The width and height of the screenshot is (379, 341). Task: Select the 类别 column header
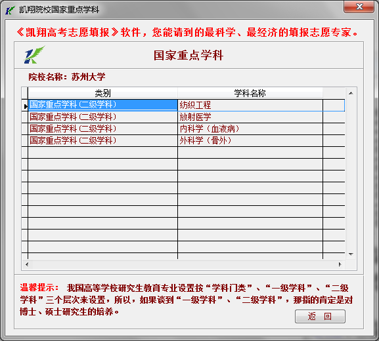(102, 93)
